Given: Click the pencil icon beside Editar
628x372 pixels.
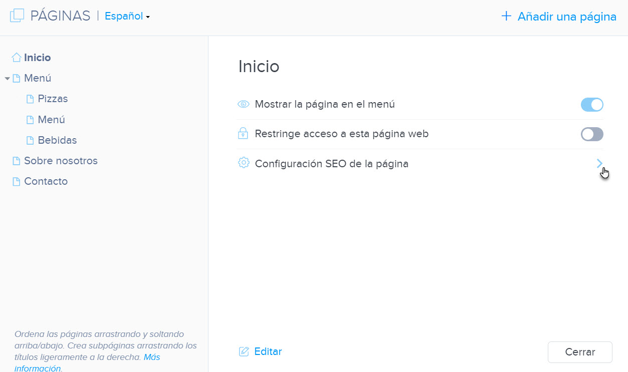Looking at the screenshot, I should (244, 351).
